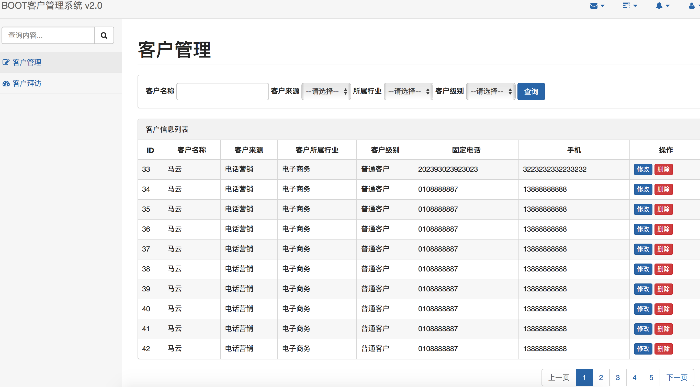Click 删除 for customer ID 42

663,349
